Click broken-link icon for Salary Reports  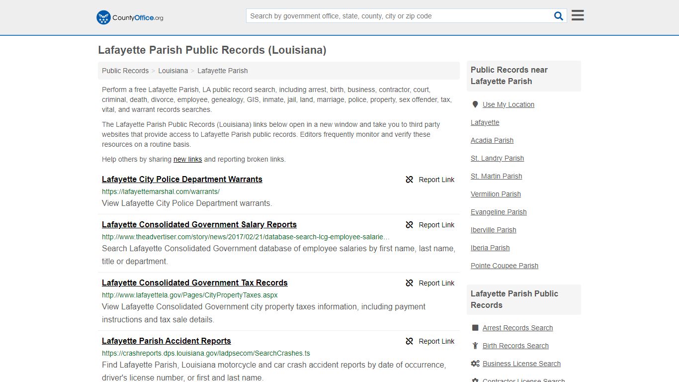[410, 225]
